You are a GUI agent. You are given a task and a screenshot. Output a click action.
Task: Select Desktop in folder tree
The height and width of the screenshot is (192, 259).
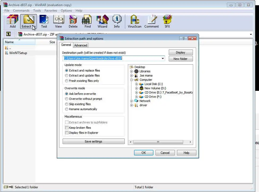(140, 67)
